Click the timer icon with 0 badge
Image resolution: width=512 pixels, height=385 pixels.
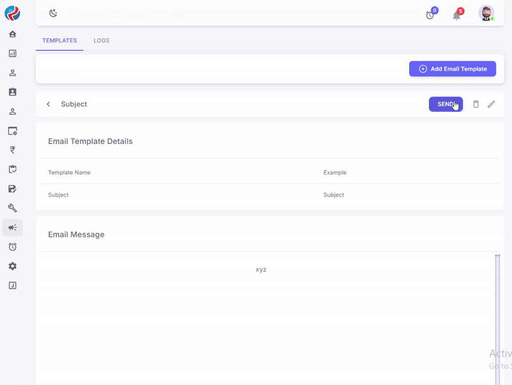tap(430, 15)
